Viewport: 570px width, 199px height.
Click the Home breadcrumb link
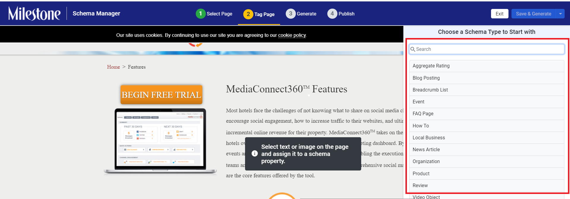tap(113, 67)
